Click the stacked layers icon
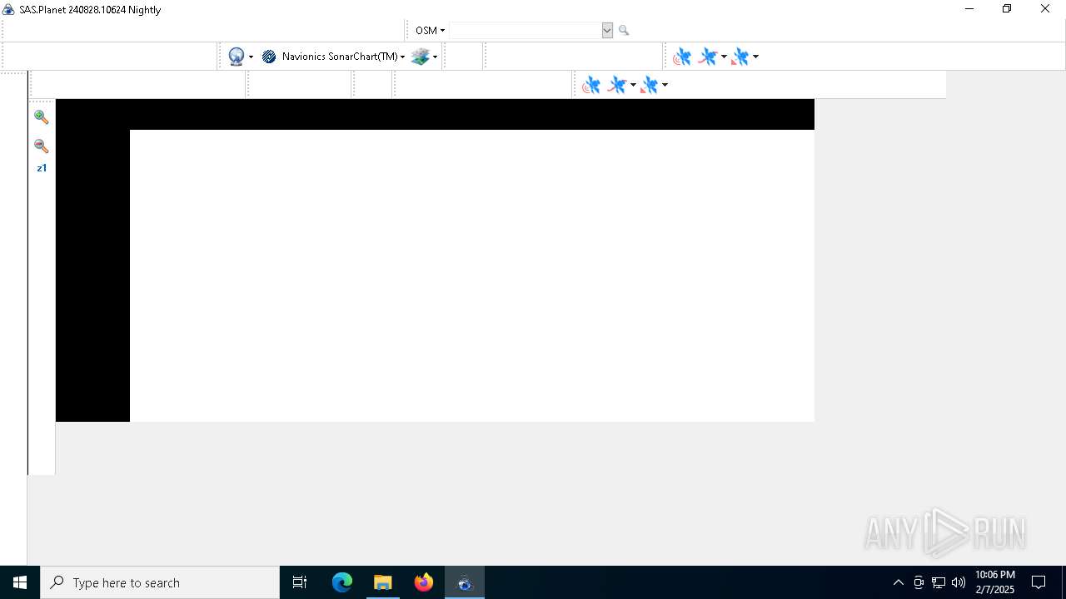Screen dimensions: 1066x599 point(420,57)
